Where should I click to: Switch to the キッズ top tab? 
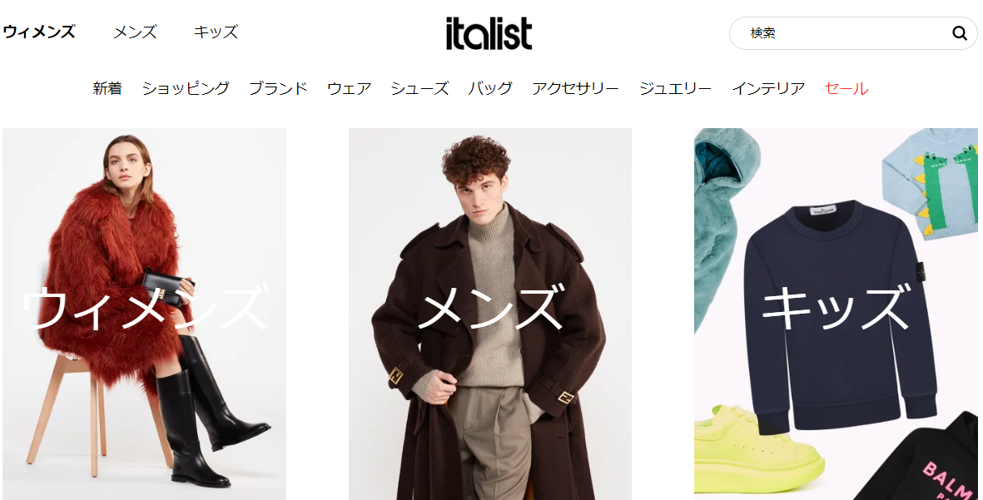click(216, 32)
